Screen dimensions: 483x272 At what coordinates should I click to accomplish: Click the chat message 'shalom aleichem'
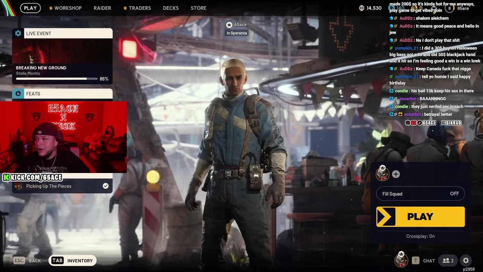tap(432, 18)
